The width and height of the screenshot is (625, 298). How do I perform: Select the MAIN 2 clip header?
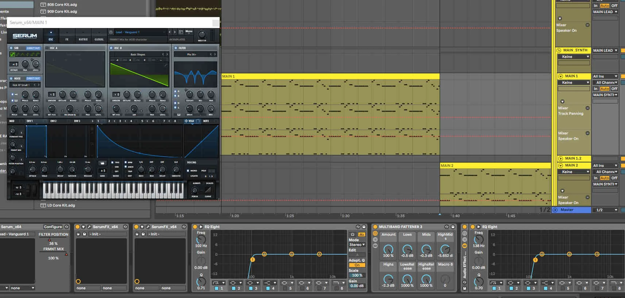(495, 165)
